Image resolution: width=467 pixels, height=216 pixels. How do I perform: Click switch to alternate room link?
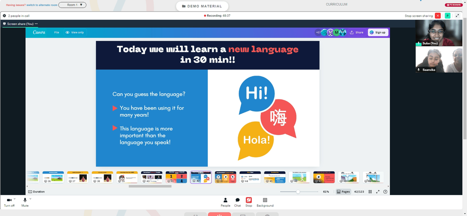pos(42,5)
